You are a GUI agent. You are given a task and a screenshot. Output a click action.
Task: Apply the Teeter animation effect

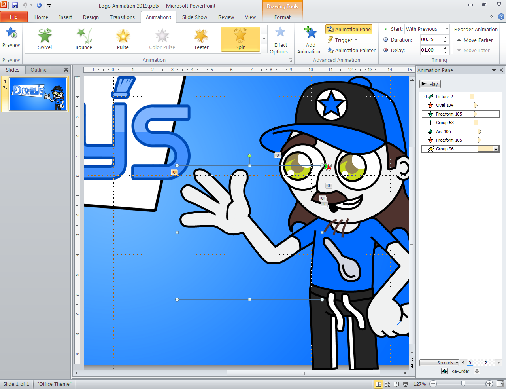201,39
